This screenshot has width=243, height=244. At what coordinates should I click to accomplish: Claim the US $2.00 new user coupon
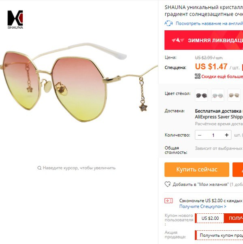[x=233, y=218]
